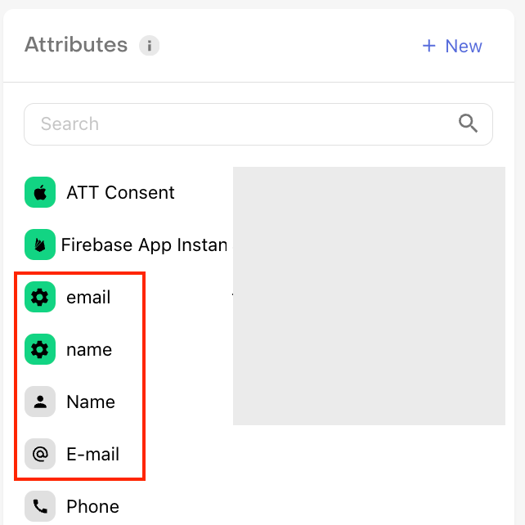
Task: Click the Attributes panel heading
Action: point(76,44)
